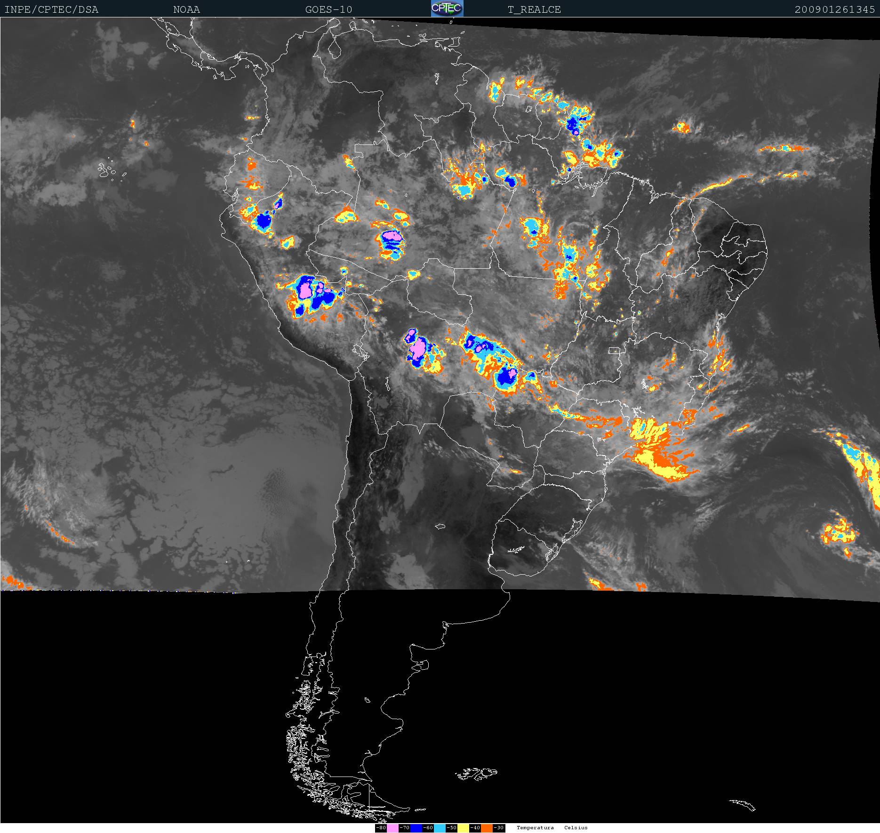Click the Temperatura legend text
The height and width of the screenshot is (833, 880).
pyautogui.click(x=535, y=828)
